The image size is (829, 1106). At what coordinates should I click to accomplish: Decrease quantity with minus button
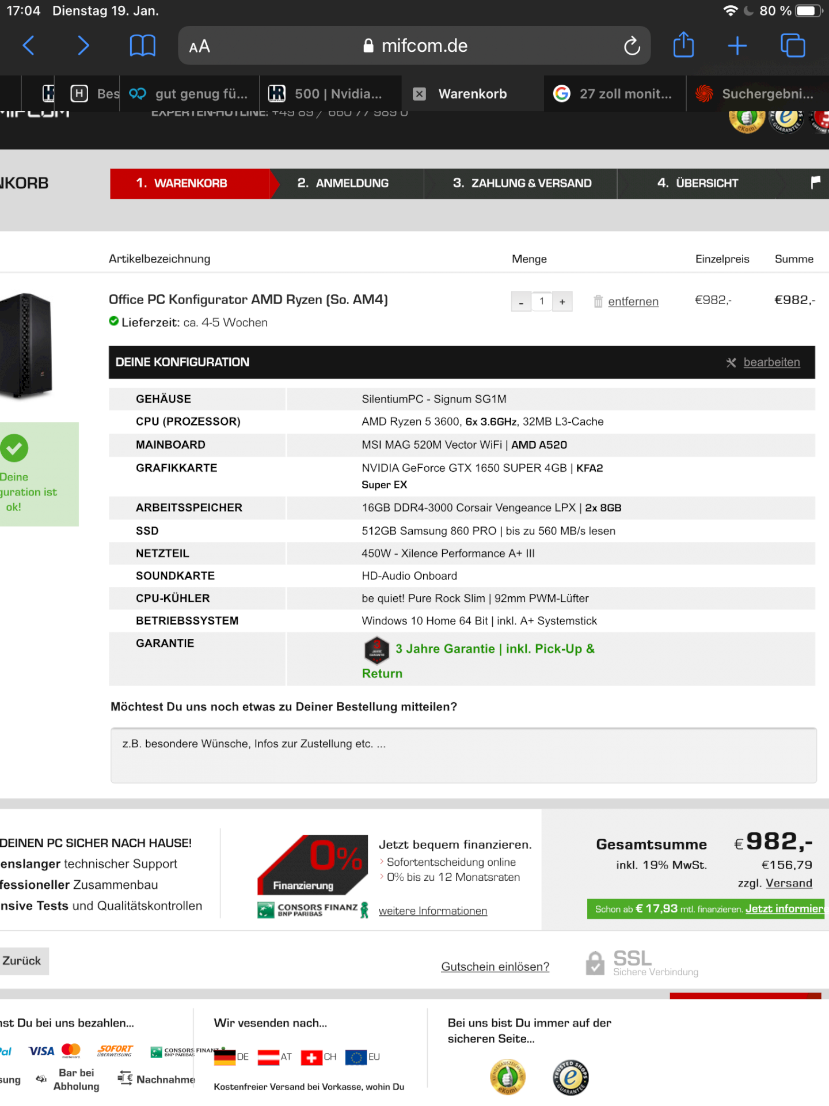[x=521, y=301]
